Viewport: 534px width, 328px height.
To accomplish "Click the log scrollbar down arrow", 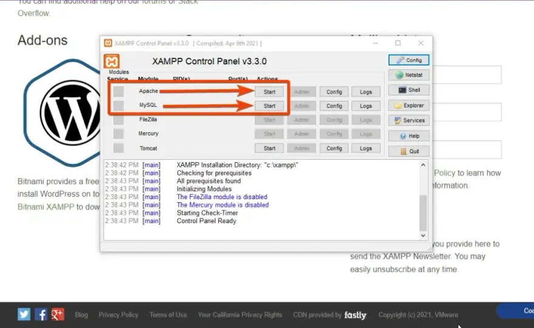I will pos(423,236).
